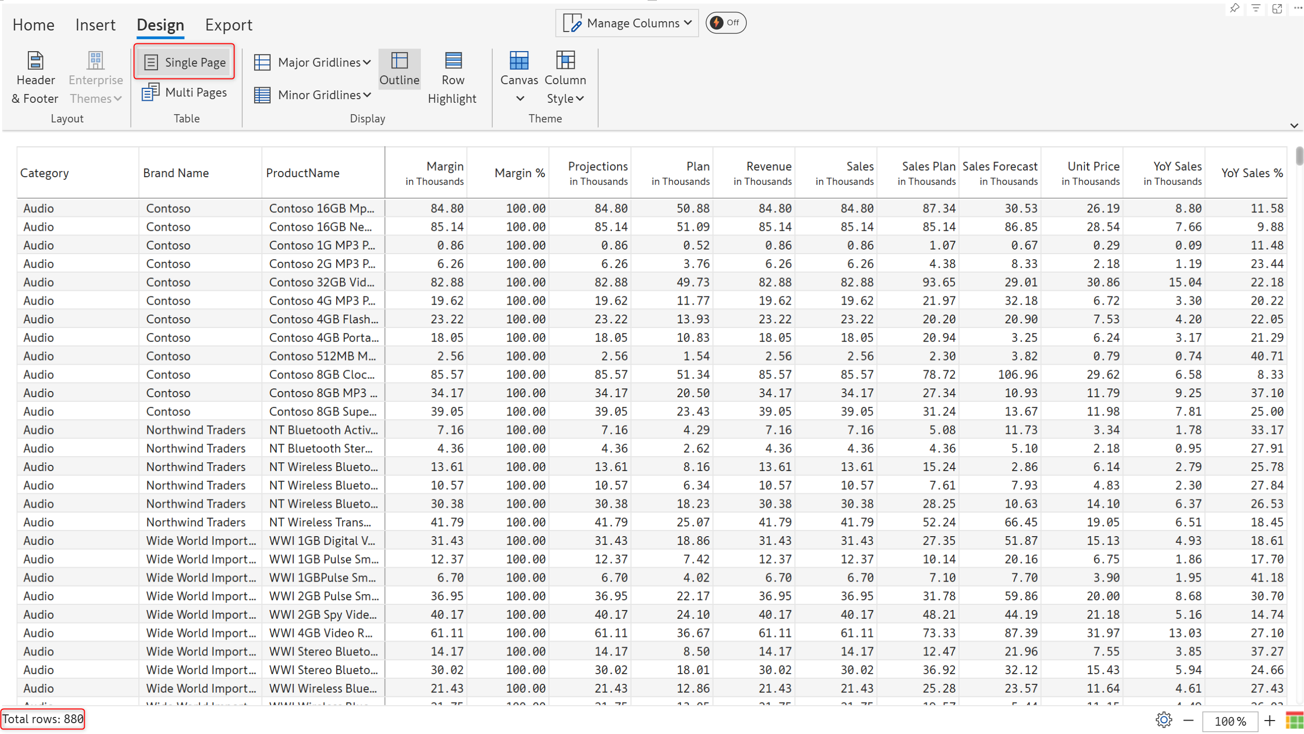Image resolution: width=1304 pixels, height=734 pixels.
Task: Click the zoom out minus button
Action: click(1188, 720)
